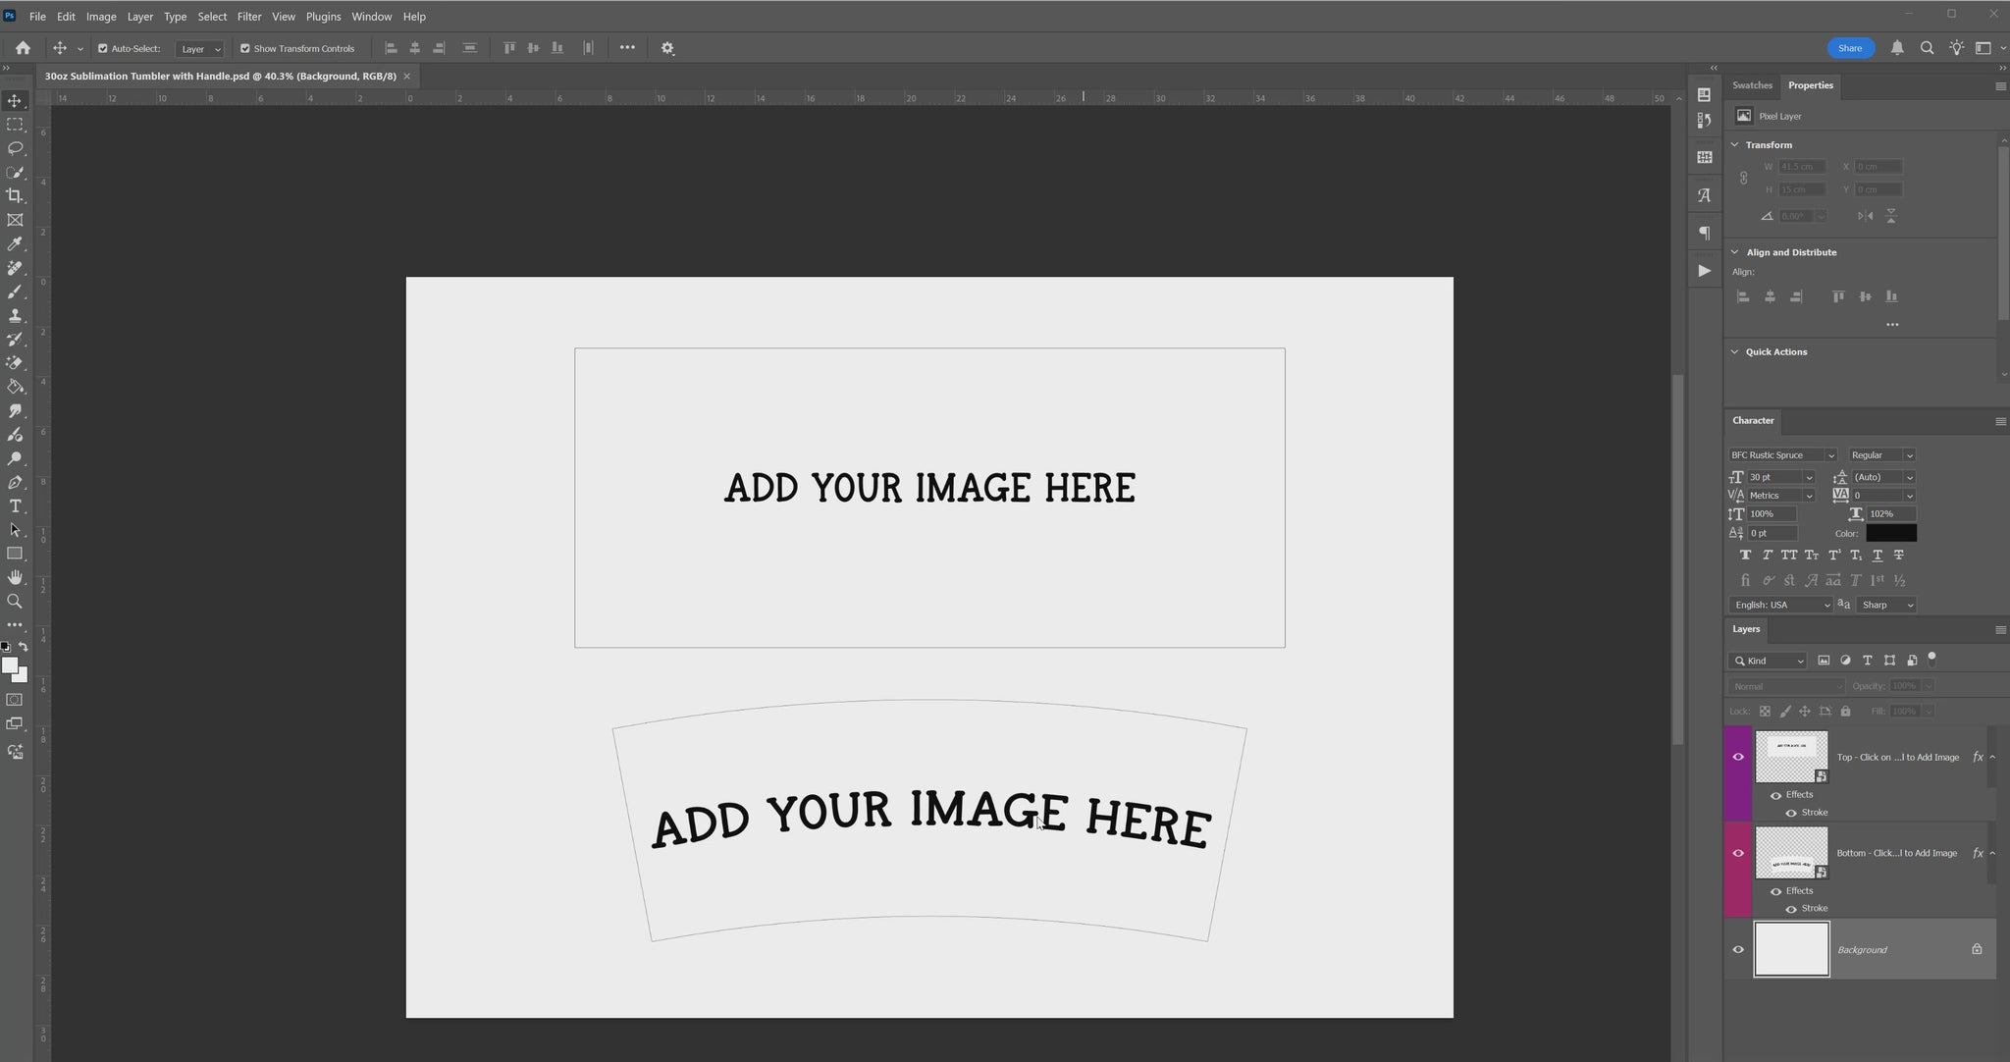Click the Home button in options bar
This screenshot has width=2010, height=1062.
click(x=23, y=48)
